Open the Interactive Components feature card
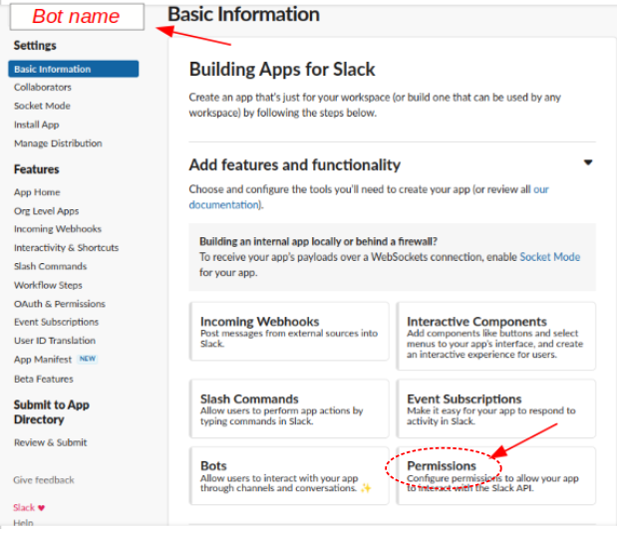Viewport: 617px width, 536px height. tap(495, 336)
